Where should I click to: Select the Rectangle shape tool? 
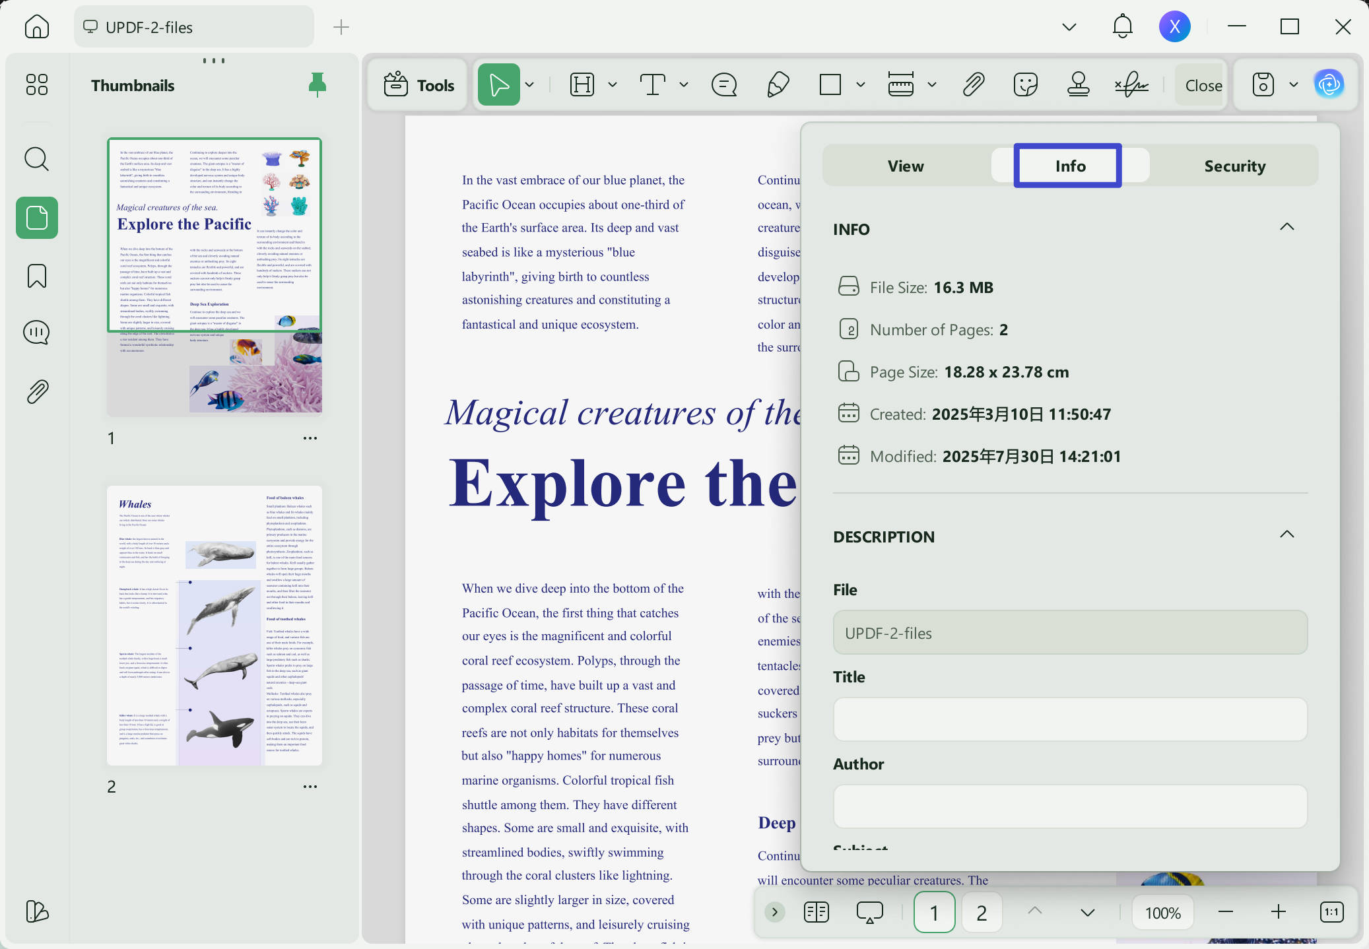click(x=830, y=84)
